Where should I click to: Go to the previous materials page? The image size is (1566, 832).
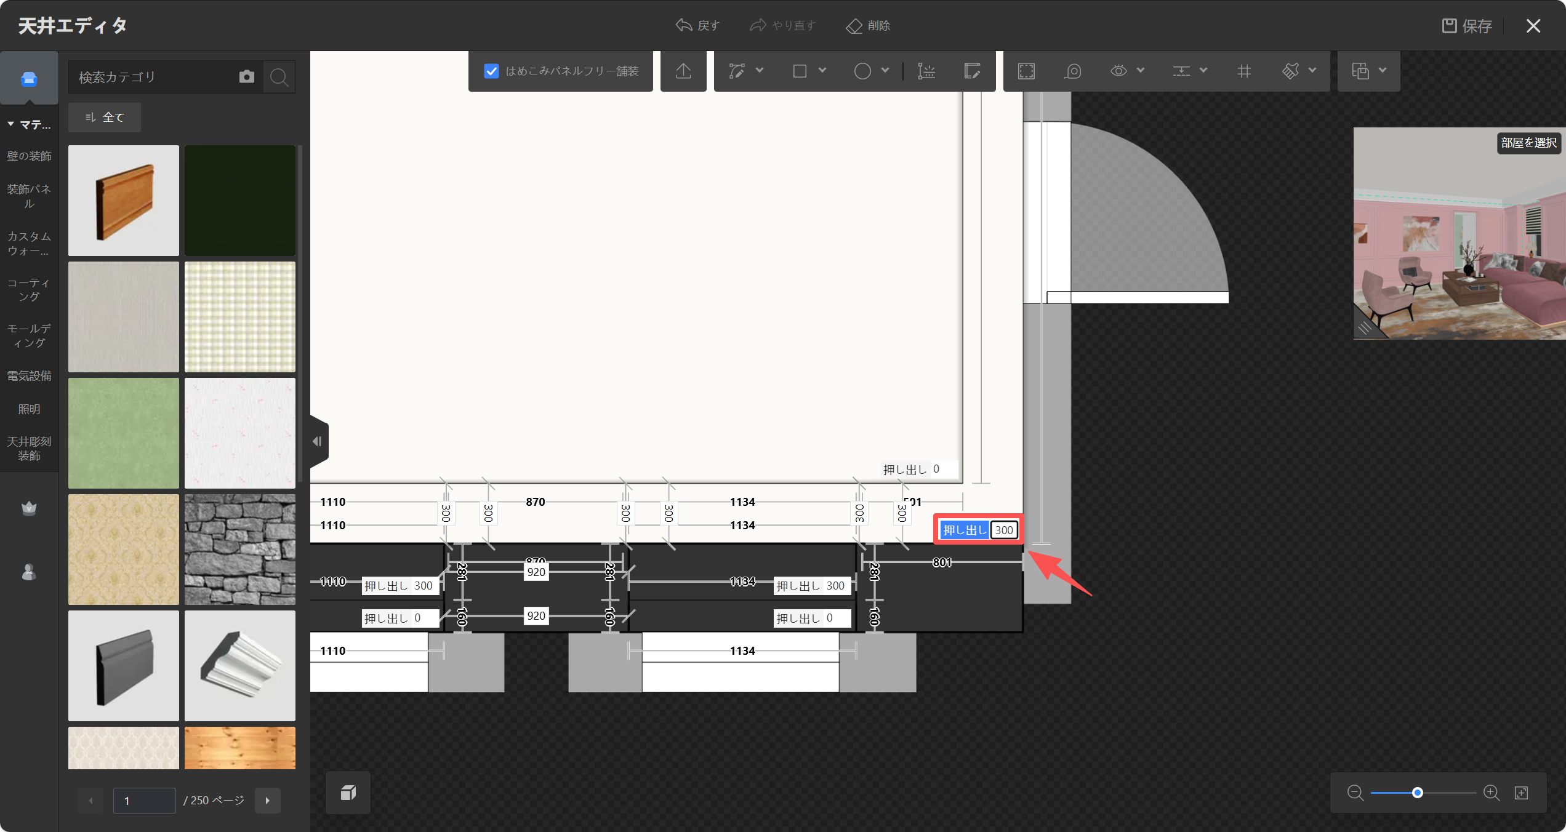coord(90,801)
